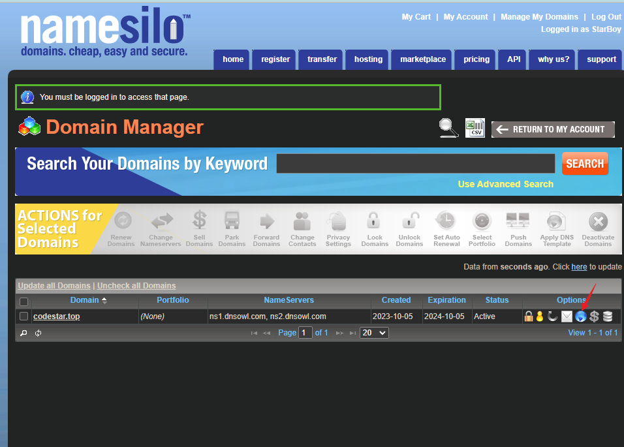The height and width of the screenshot is (447, 624).
Task: Click the dollar sign icon for codestar.top
Action: (x=594, y=316)
